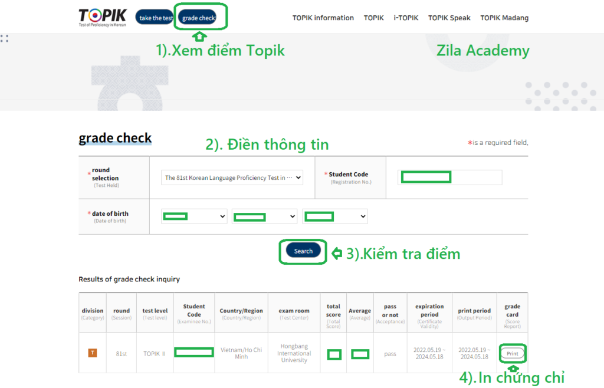Click the TOPIK logo
The height and width of the screenshot is (388, 604).
[103, 17]
